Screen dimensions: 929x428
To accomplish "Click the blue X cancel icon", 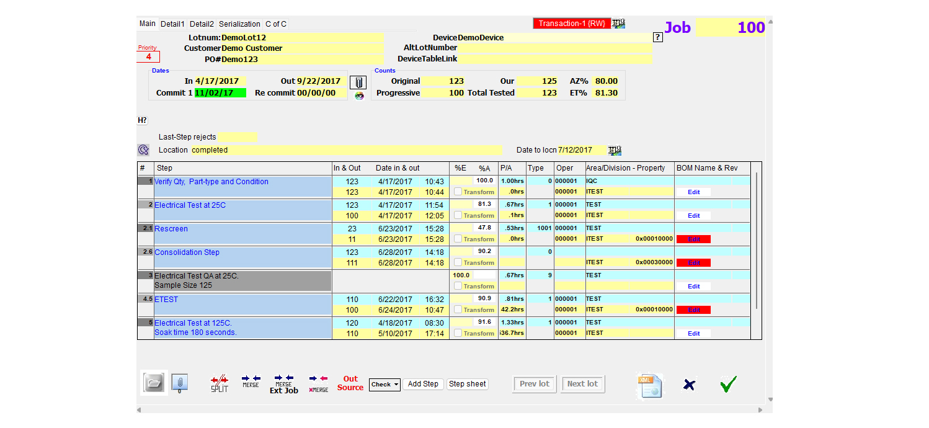I will pyautogui.click(x=689, y=385).
